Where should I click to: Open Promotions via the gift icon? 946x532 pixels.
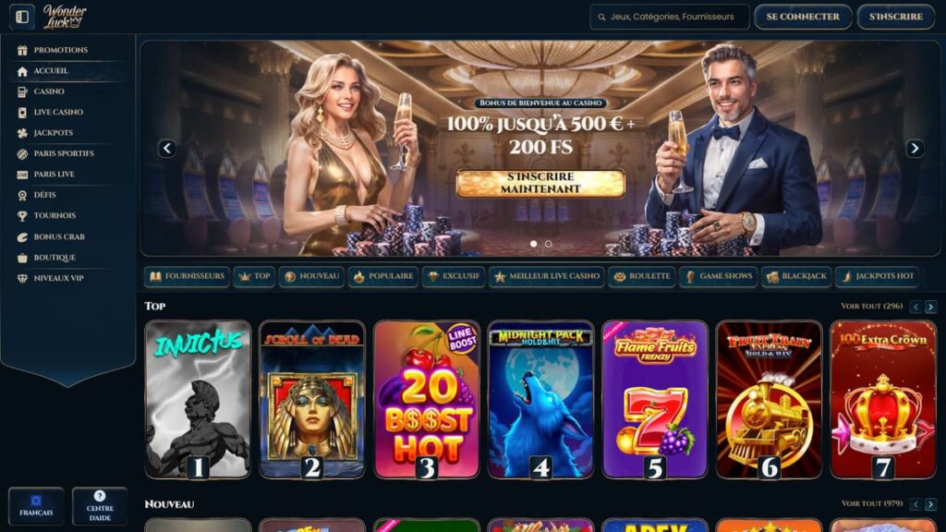[x=22, y=50]
